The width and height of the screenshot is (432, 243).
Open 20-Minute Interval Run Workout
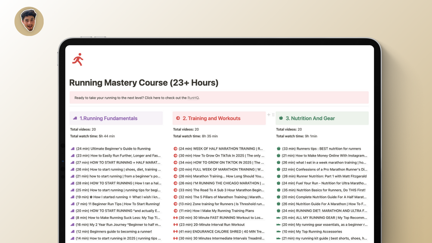pyautogui.click(x=211, y=225)
